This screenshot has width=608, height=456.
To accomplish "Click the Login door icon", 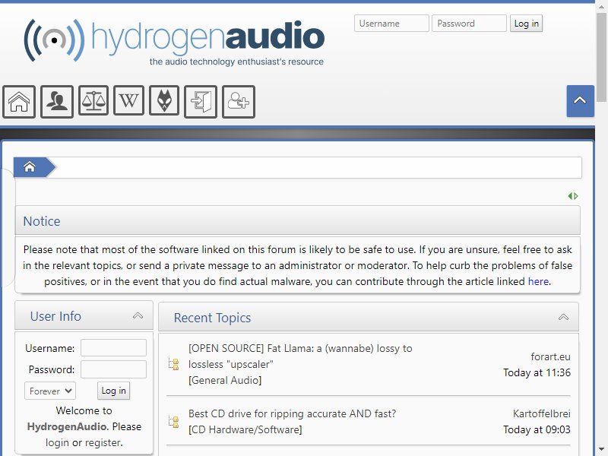I will [201, 102].
